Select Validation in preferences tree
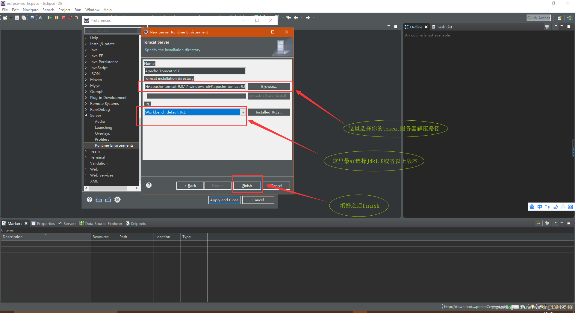The height and width of the screenshot is (313, 575). (x=99, y=163)
